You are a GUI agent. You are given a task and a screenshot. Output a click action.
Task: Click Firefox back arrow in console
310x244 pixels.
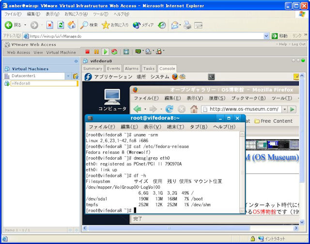[138, 109]
